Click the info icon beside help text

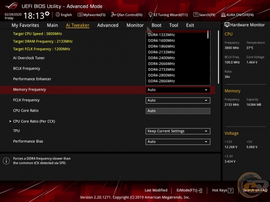click(6, 161)
